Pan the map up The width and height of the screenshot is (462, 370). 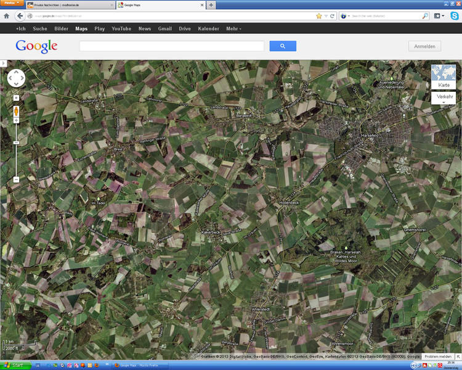(x=16, y=72)
